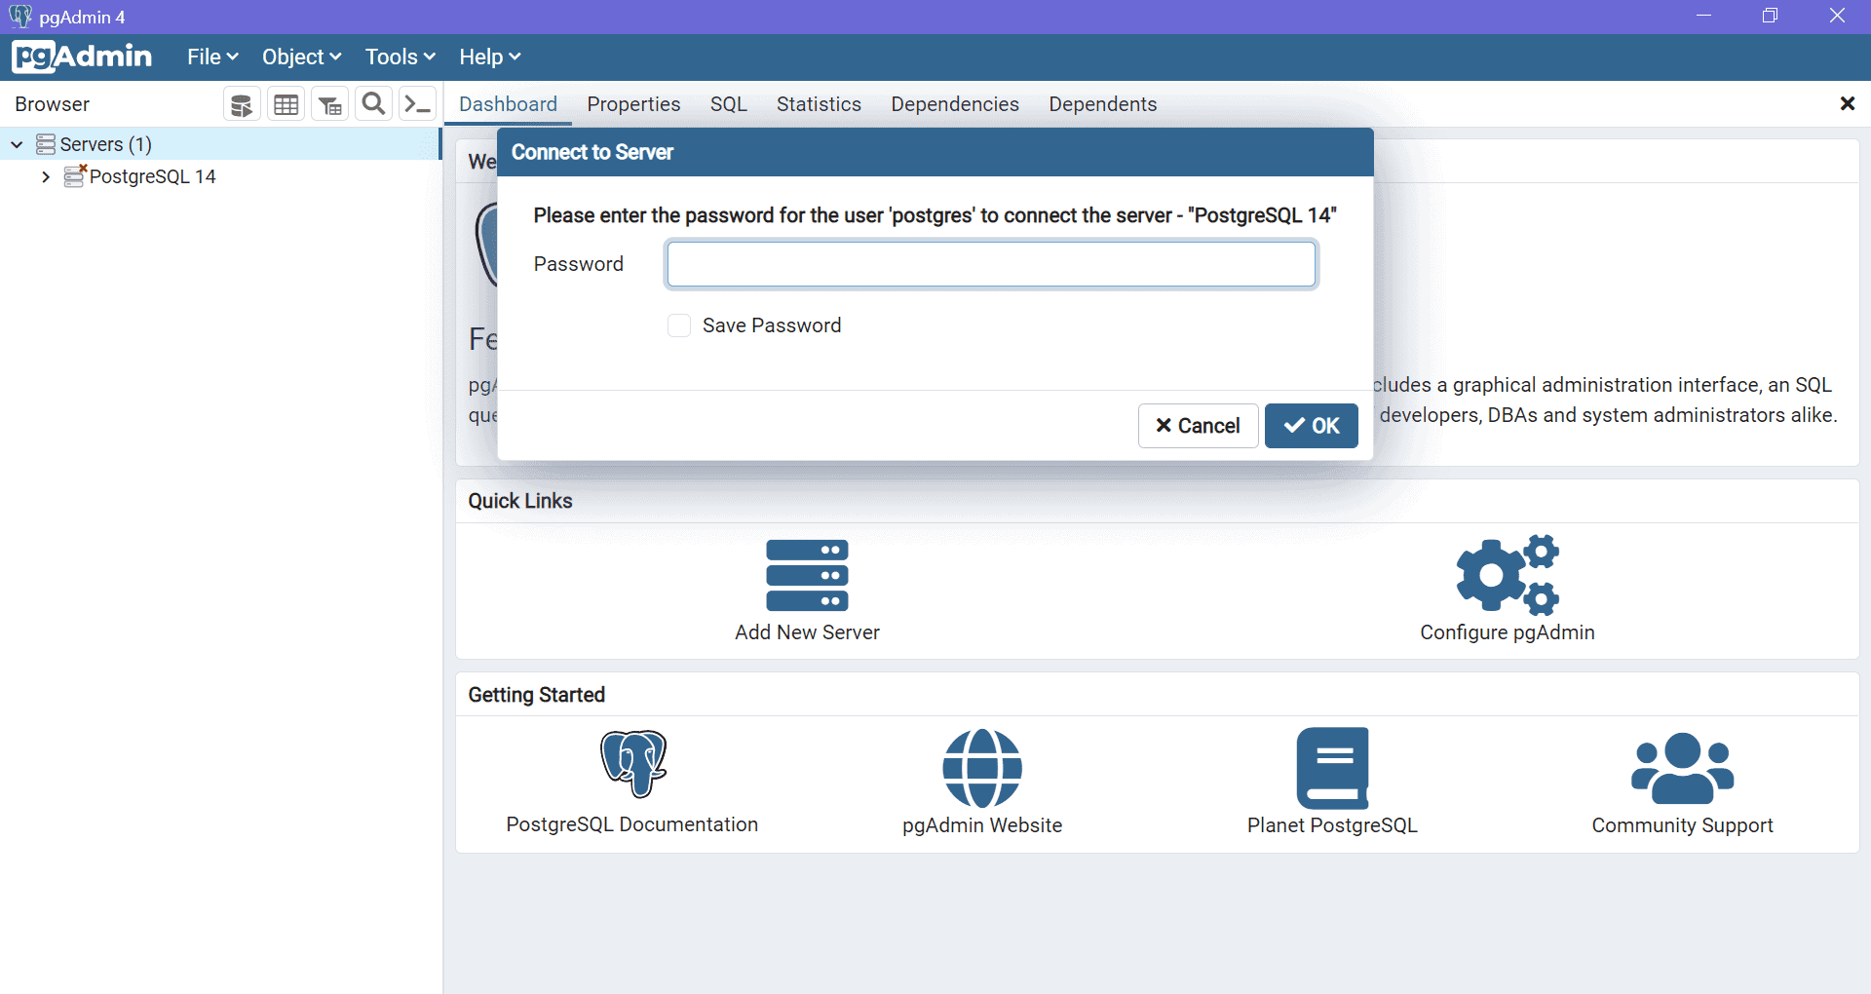Click the Query Tool icon in Browser toolbar
The image size is (1871, 994).
point(242,104)
